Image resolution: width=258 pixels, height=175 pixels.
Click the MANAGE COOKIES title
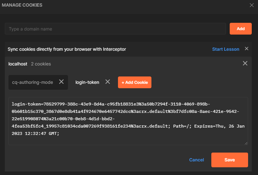tap(22, 5)
